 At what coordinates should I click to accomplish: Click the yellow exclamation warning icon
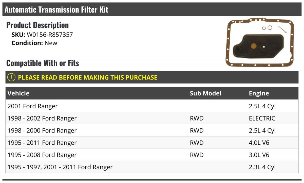11,77
